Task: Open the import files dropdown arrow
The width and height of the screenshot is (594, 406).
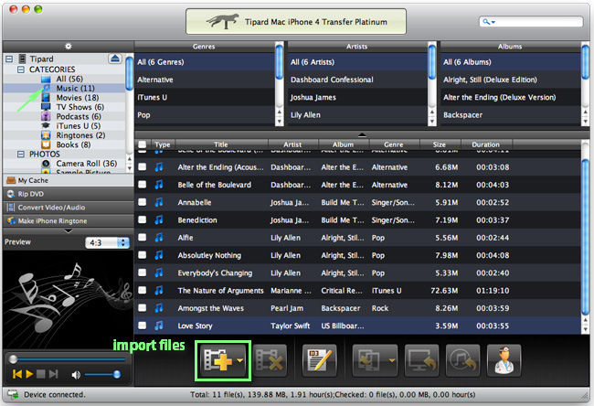Action: coord(240,361)
